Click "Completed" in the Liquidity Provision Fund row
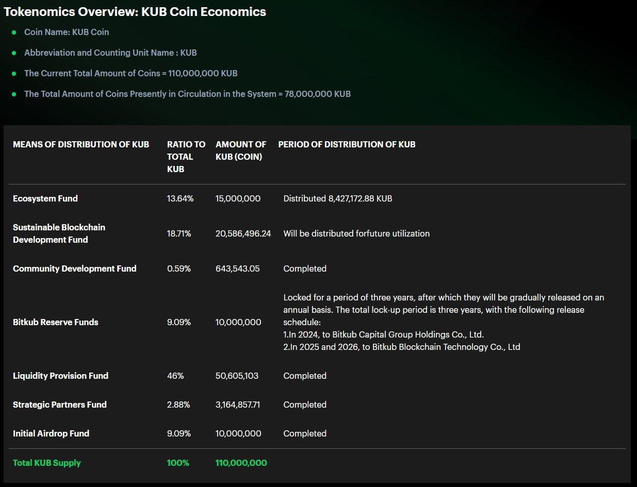This screenshot has height=487, width=637. [x=305, y=376]
